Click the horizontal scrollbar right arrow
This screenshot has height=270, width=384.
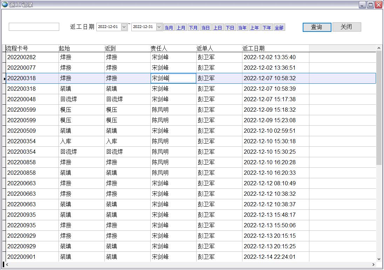click(373, 265)
